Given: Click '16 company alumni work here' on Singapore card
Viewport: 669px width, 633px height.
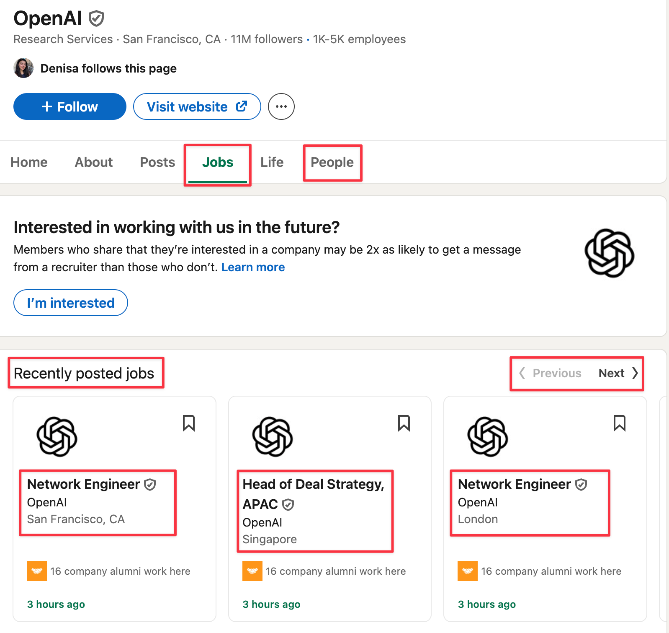Looking at the screenshot, I should click(336, 571).
